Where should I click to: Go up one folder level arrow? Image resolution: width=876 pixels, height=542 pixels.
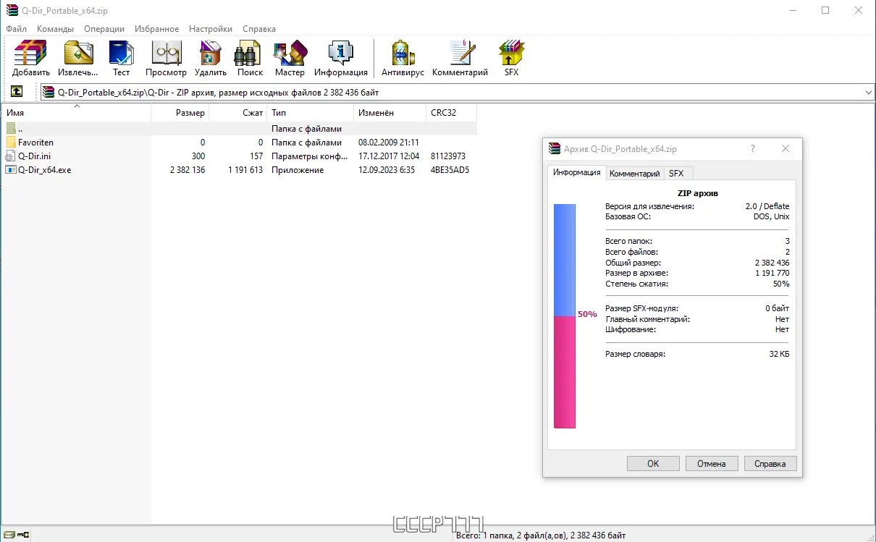16,92
